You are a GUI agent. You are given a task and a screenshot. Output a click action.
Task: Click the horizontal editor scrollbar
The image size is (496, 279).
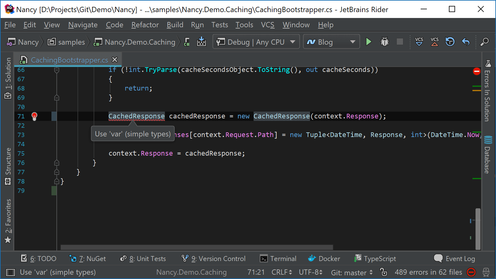197,247
